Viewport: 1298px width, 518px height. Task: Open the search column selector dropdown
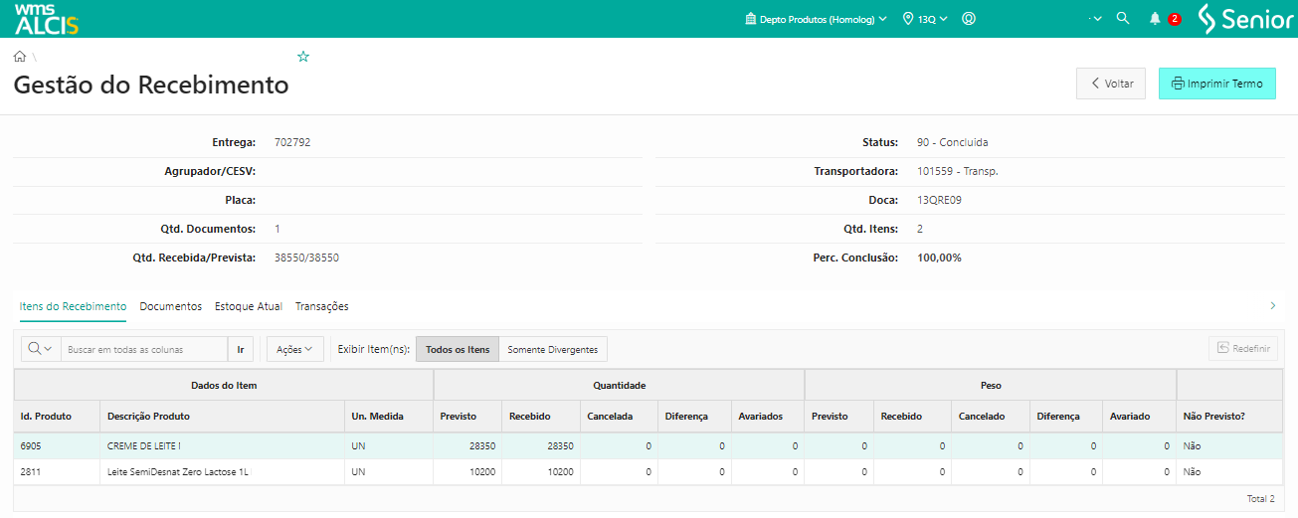41,349
